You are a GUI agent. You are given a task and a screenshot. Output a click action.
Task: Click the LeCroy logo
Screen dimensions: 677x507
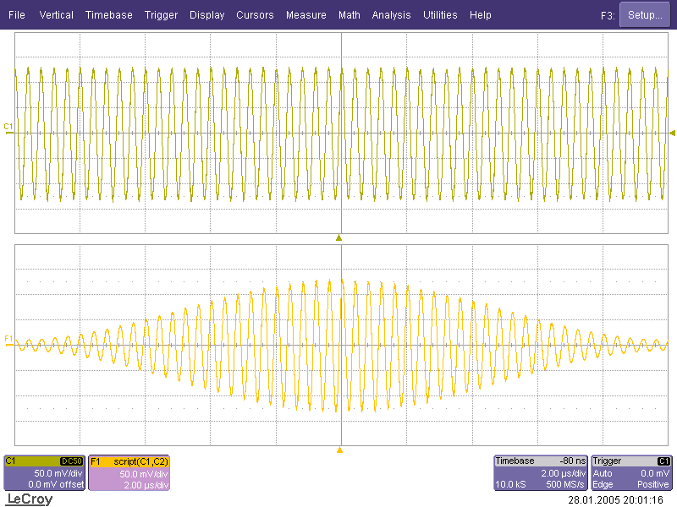point(29,499)
